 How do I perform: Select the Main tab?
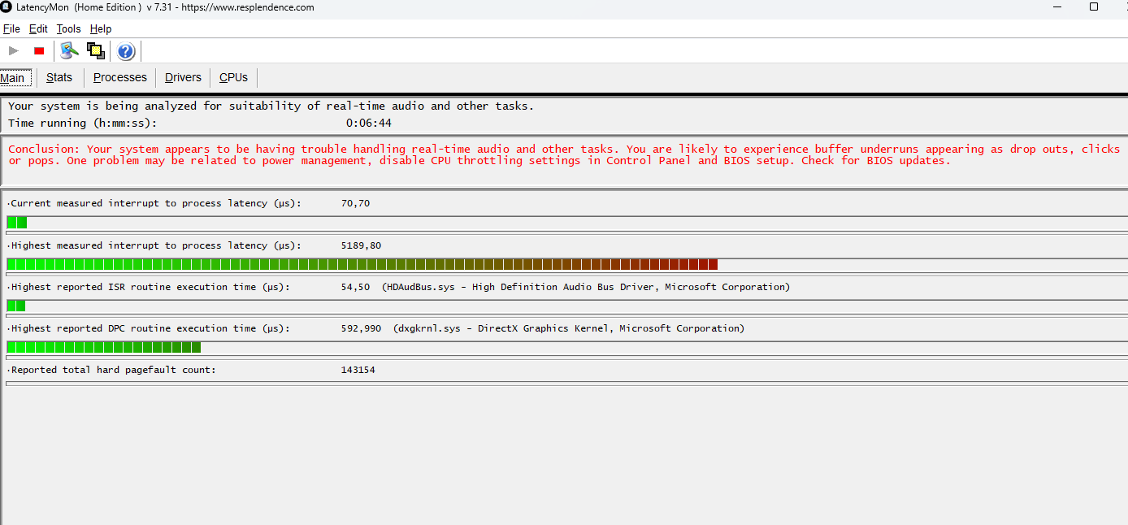click(x=14, y=77)
